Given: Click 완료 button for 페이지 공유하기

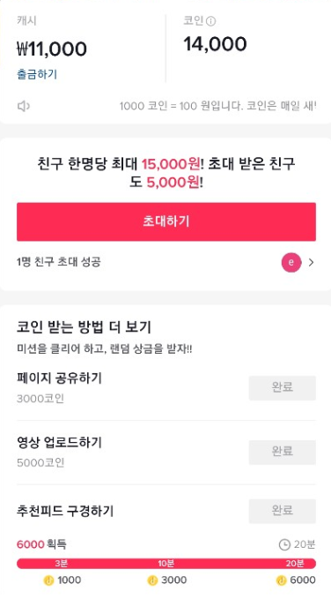Looking at the screenshot, I should point(283,388).
